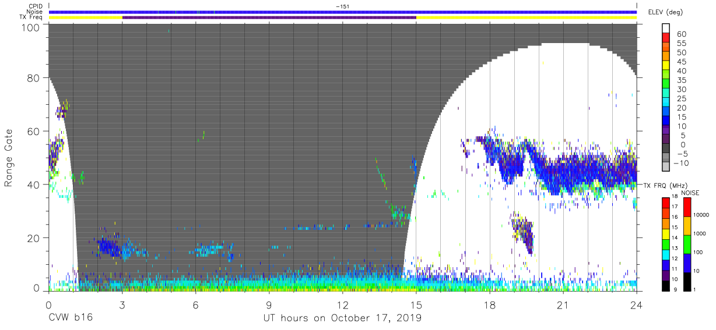Click the '1' label on the NOISE colorbar

[694, 289]
